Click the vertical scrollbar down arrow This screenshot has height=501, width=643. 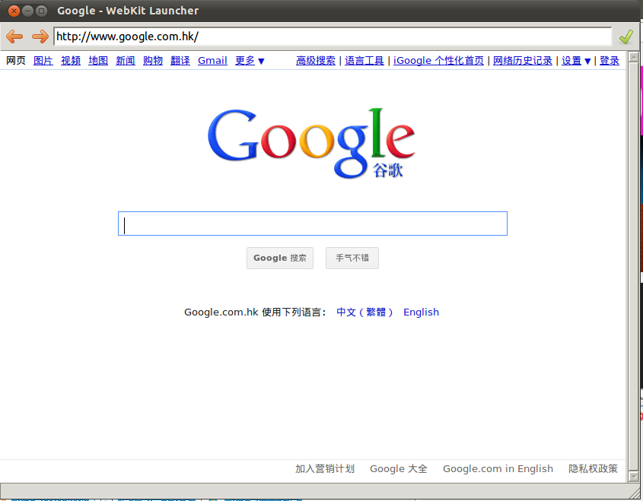(633, 476)
